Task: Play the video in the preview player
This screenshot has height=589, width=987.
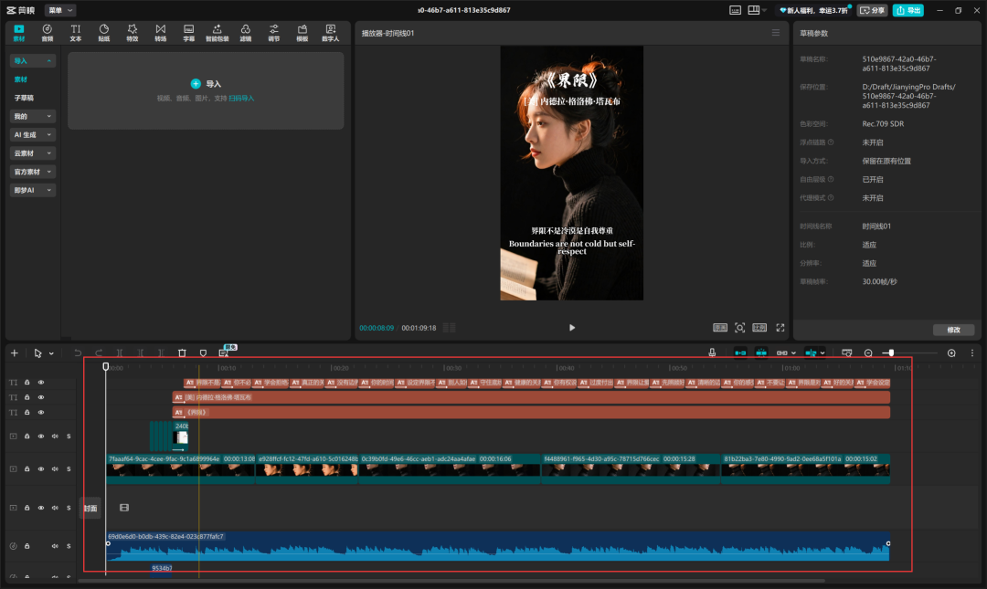Action: coord(572,327)
